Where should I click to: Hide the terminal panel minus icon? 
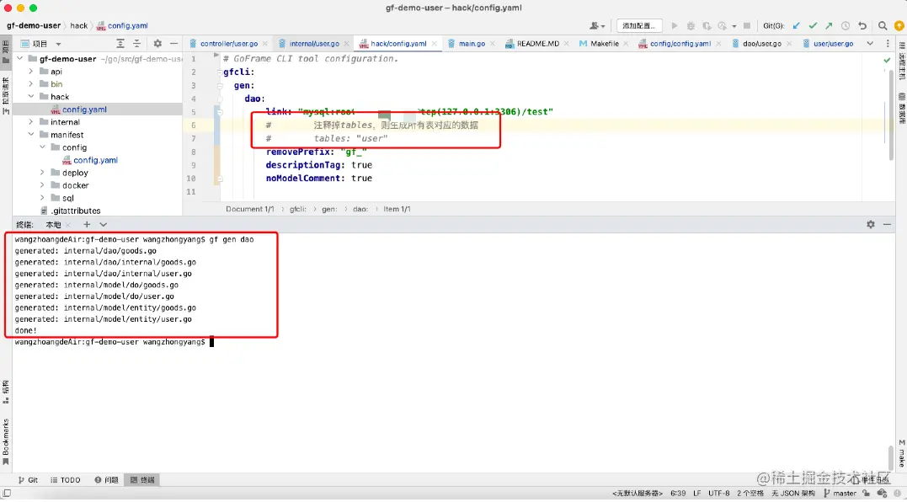tap(887, 224)
